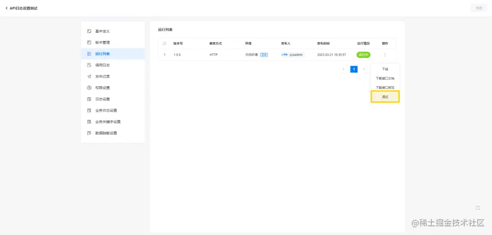Open 业务状态设置 in the sidebar
Viewport: 492px width, 235px height.
[113, 110]
